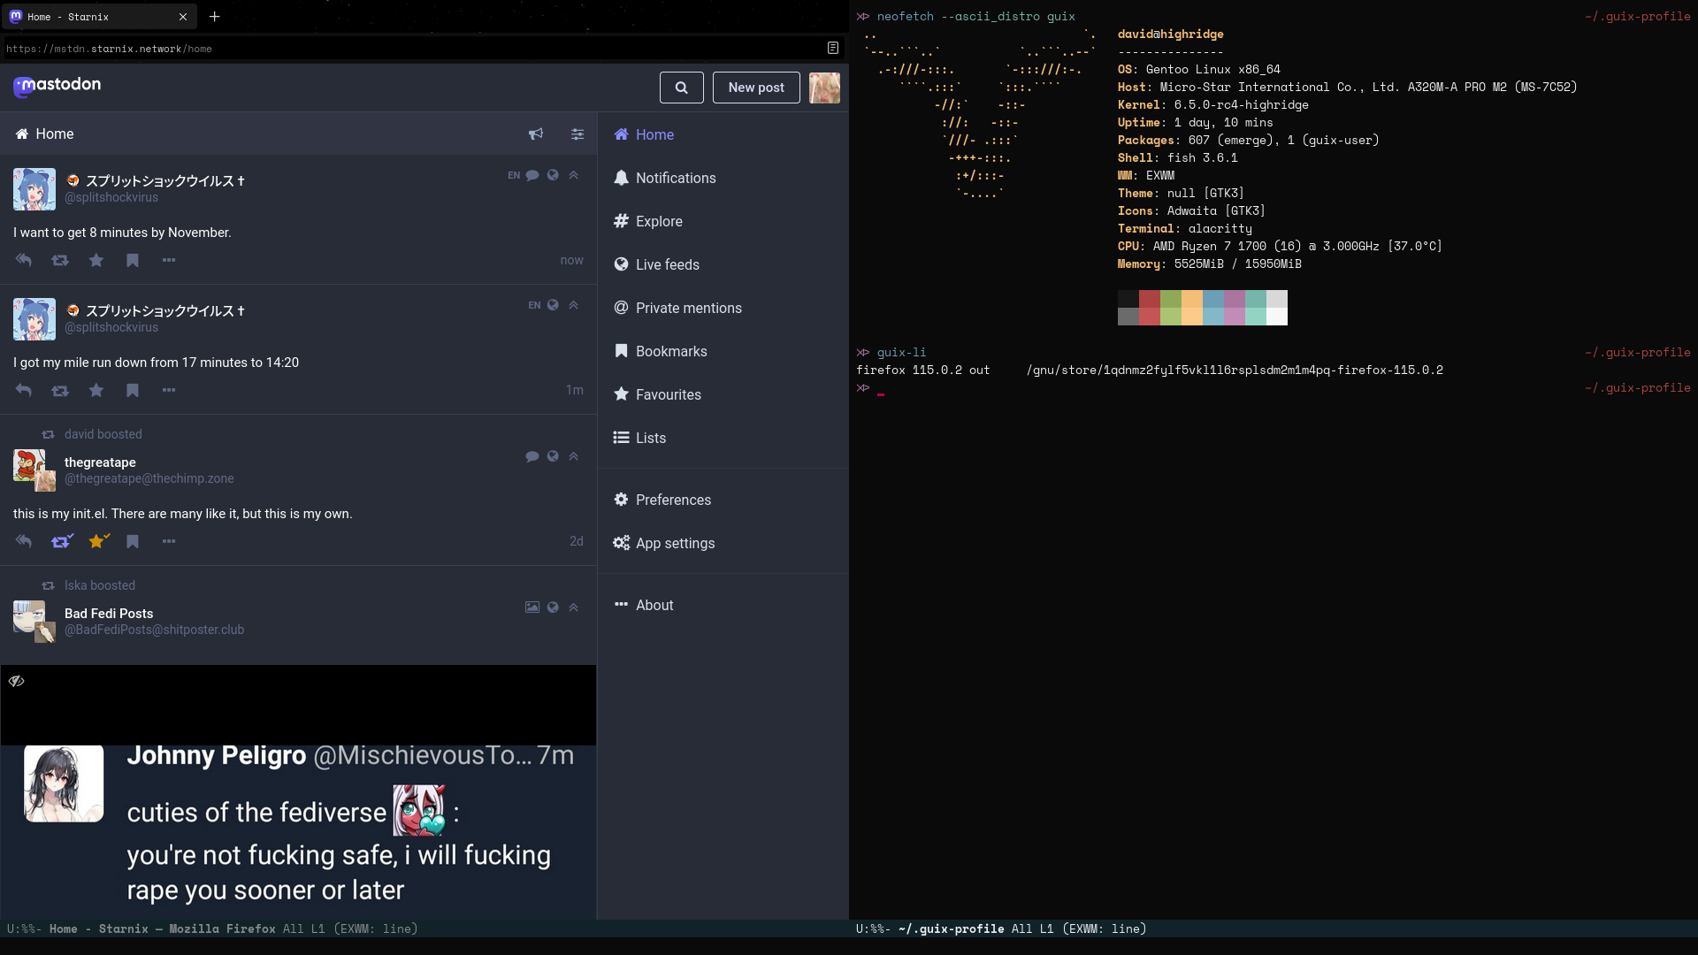Unboost thegreatape's init.el post

(61, 541)
